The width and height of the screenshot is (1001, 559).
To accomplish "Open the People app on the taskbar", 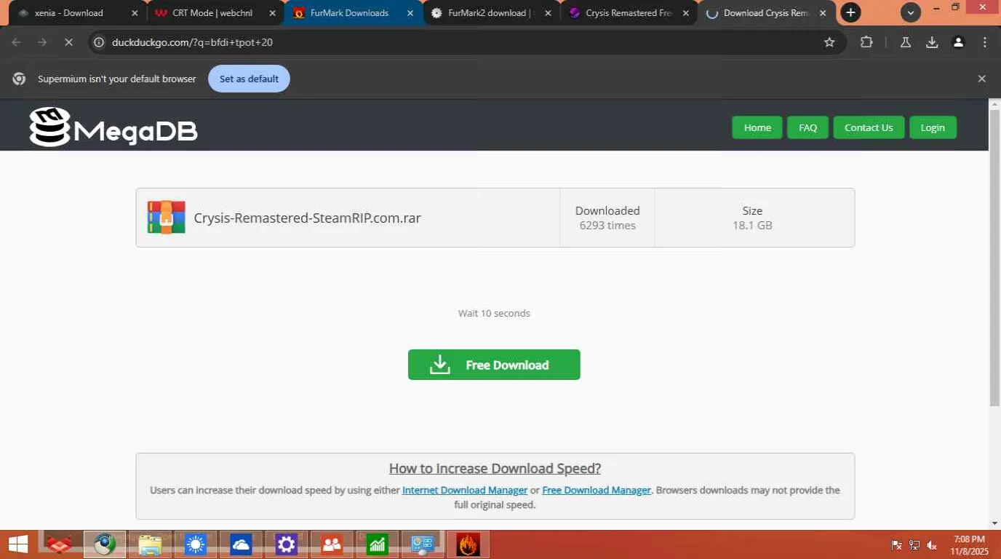I will (332, 544).
